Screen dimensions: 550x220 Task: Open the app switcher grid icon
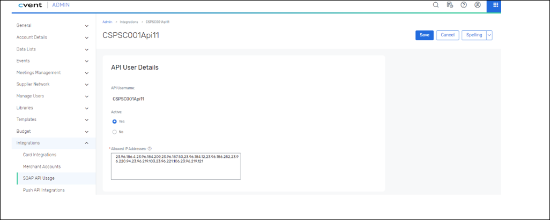click(x=495, y=5)
